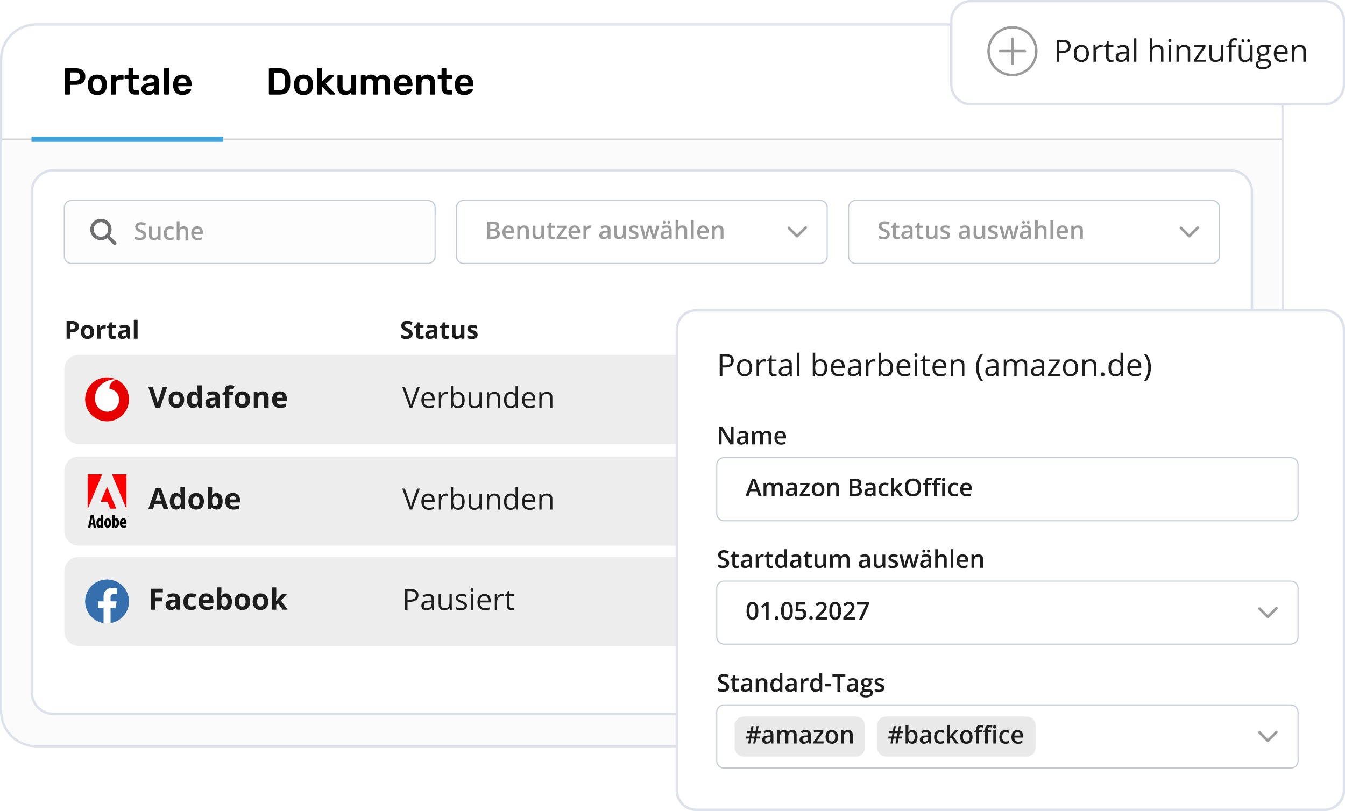Image resolution: width=1345 pixels, height=811 pixels.
Task: Expand the Startdatum 01.05.2027 dropdown
Action: coord(1007,613)
